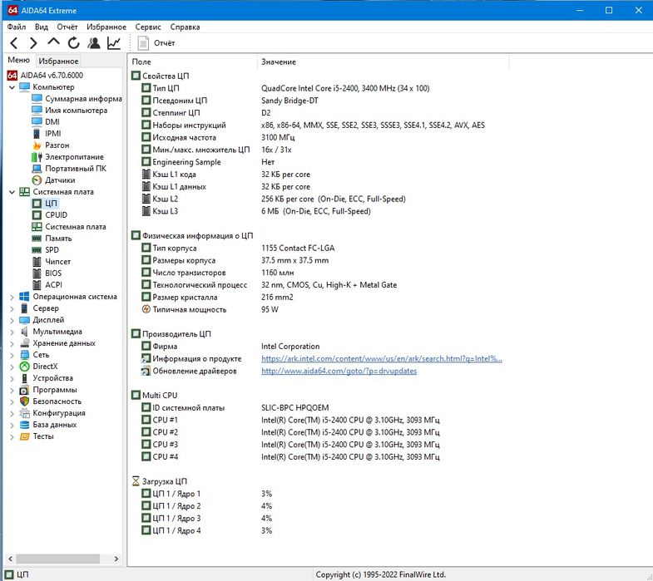
Task: Click the up-level arrow toolbar icon
Action: pyautogui.click(x=53, y=42)
